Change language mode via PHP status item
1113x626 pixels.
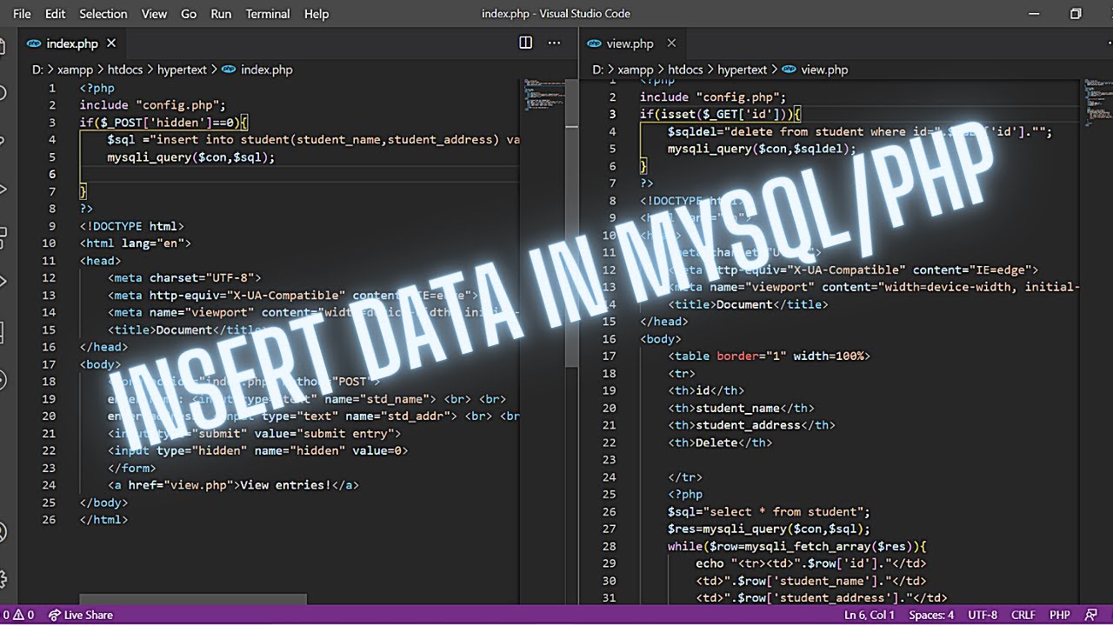pyautogui.click(x=1059, y=615)
